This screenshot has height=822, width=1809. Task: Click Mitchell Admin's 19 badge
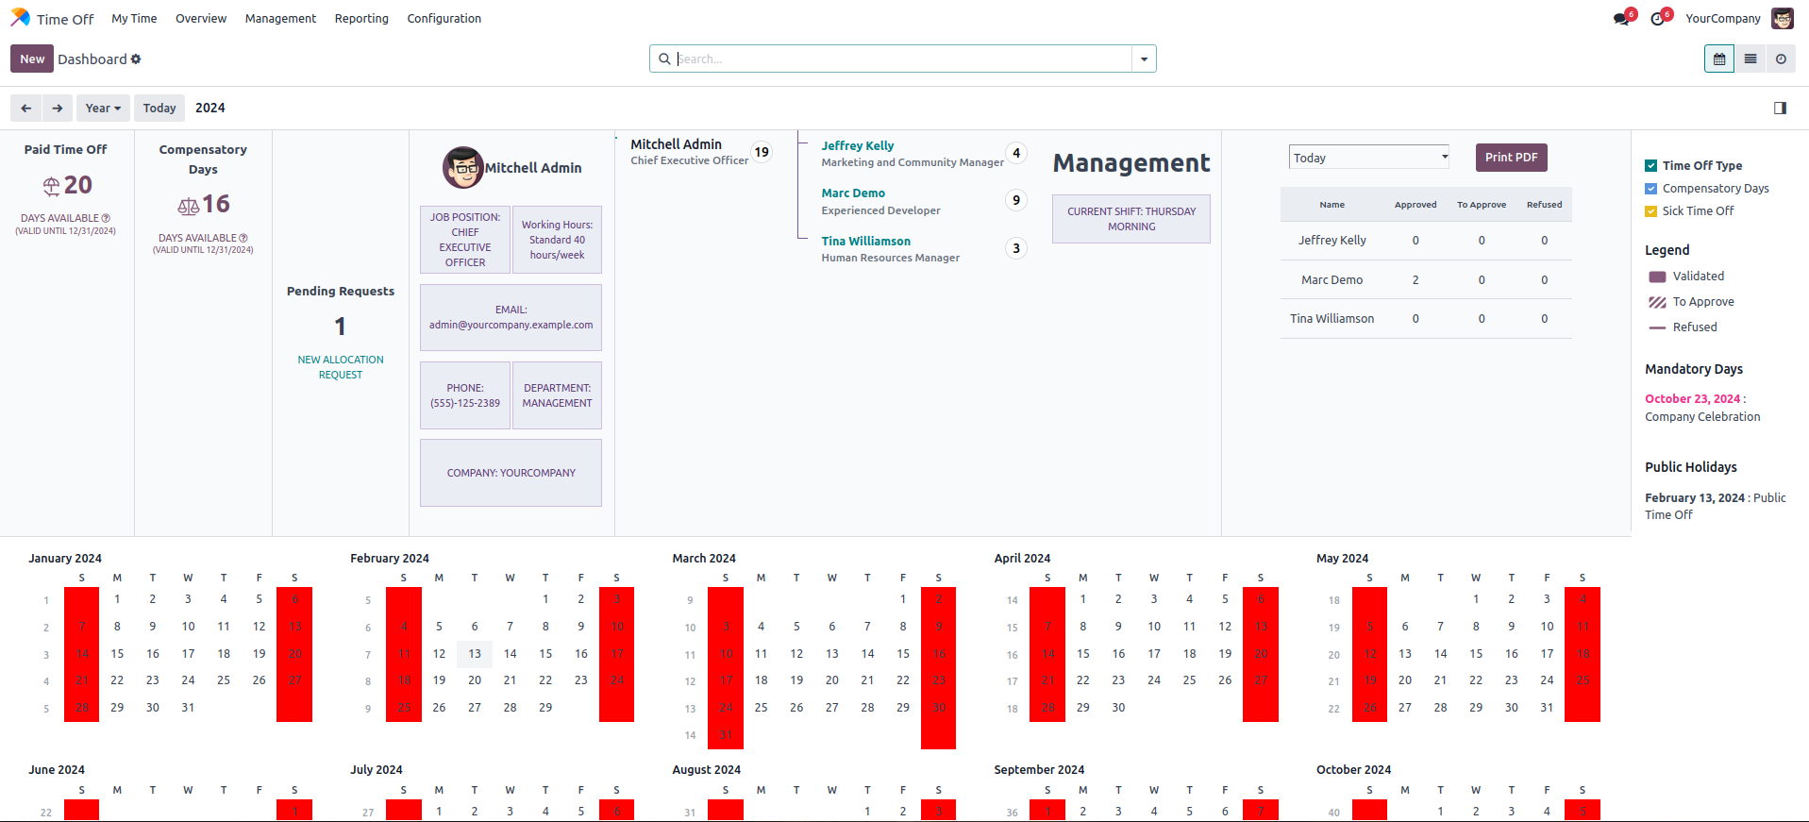pos(762,152)
